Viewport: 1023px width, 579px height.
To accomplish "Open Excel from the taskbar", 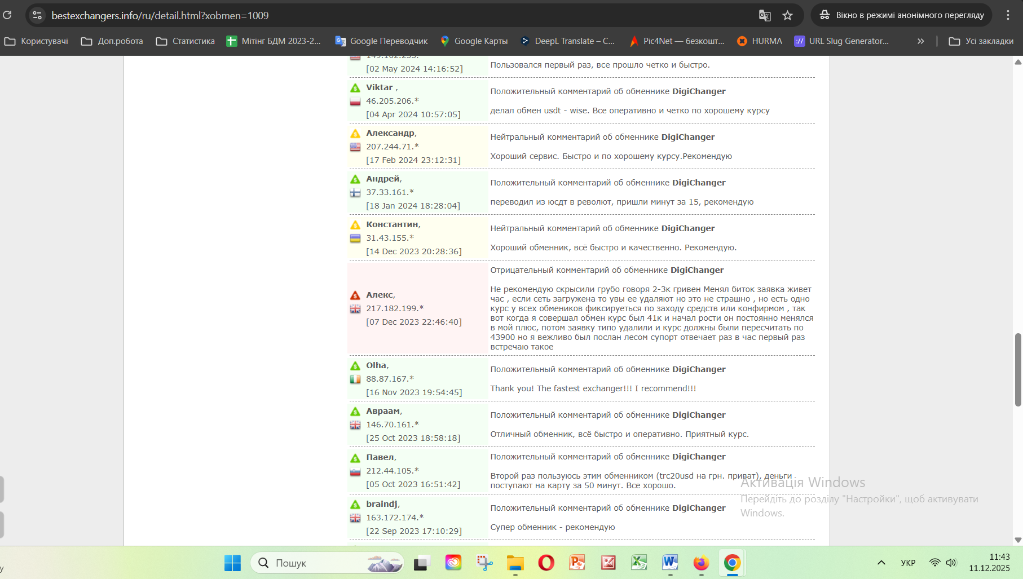I will pyautogui.click(x=639, y=563).
